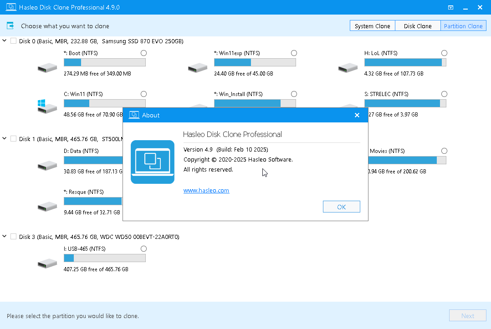
Task: Click the Disk 3 WDC WD50 header text
Action: click(x=99, y=237)
